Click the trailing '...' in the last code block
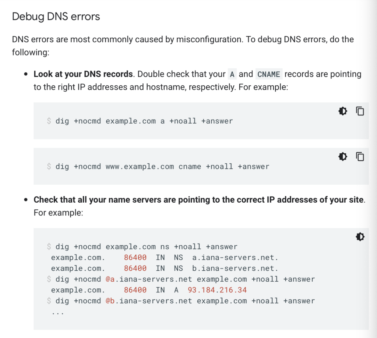 [58, 313]
